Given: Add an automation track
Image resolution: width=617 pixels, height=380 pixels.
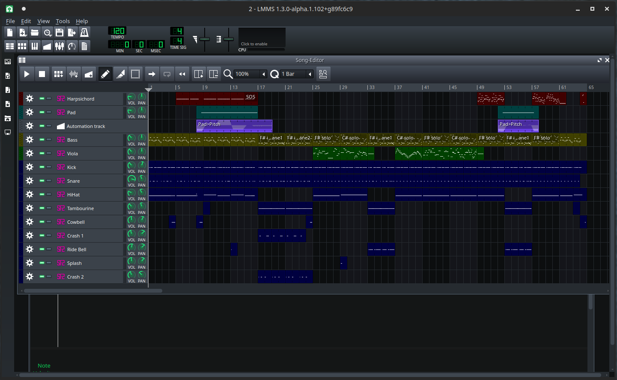Looking at the screenshot, I should pos(89,74).
